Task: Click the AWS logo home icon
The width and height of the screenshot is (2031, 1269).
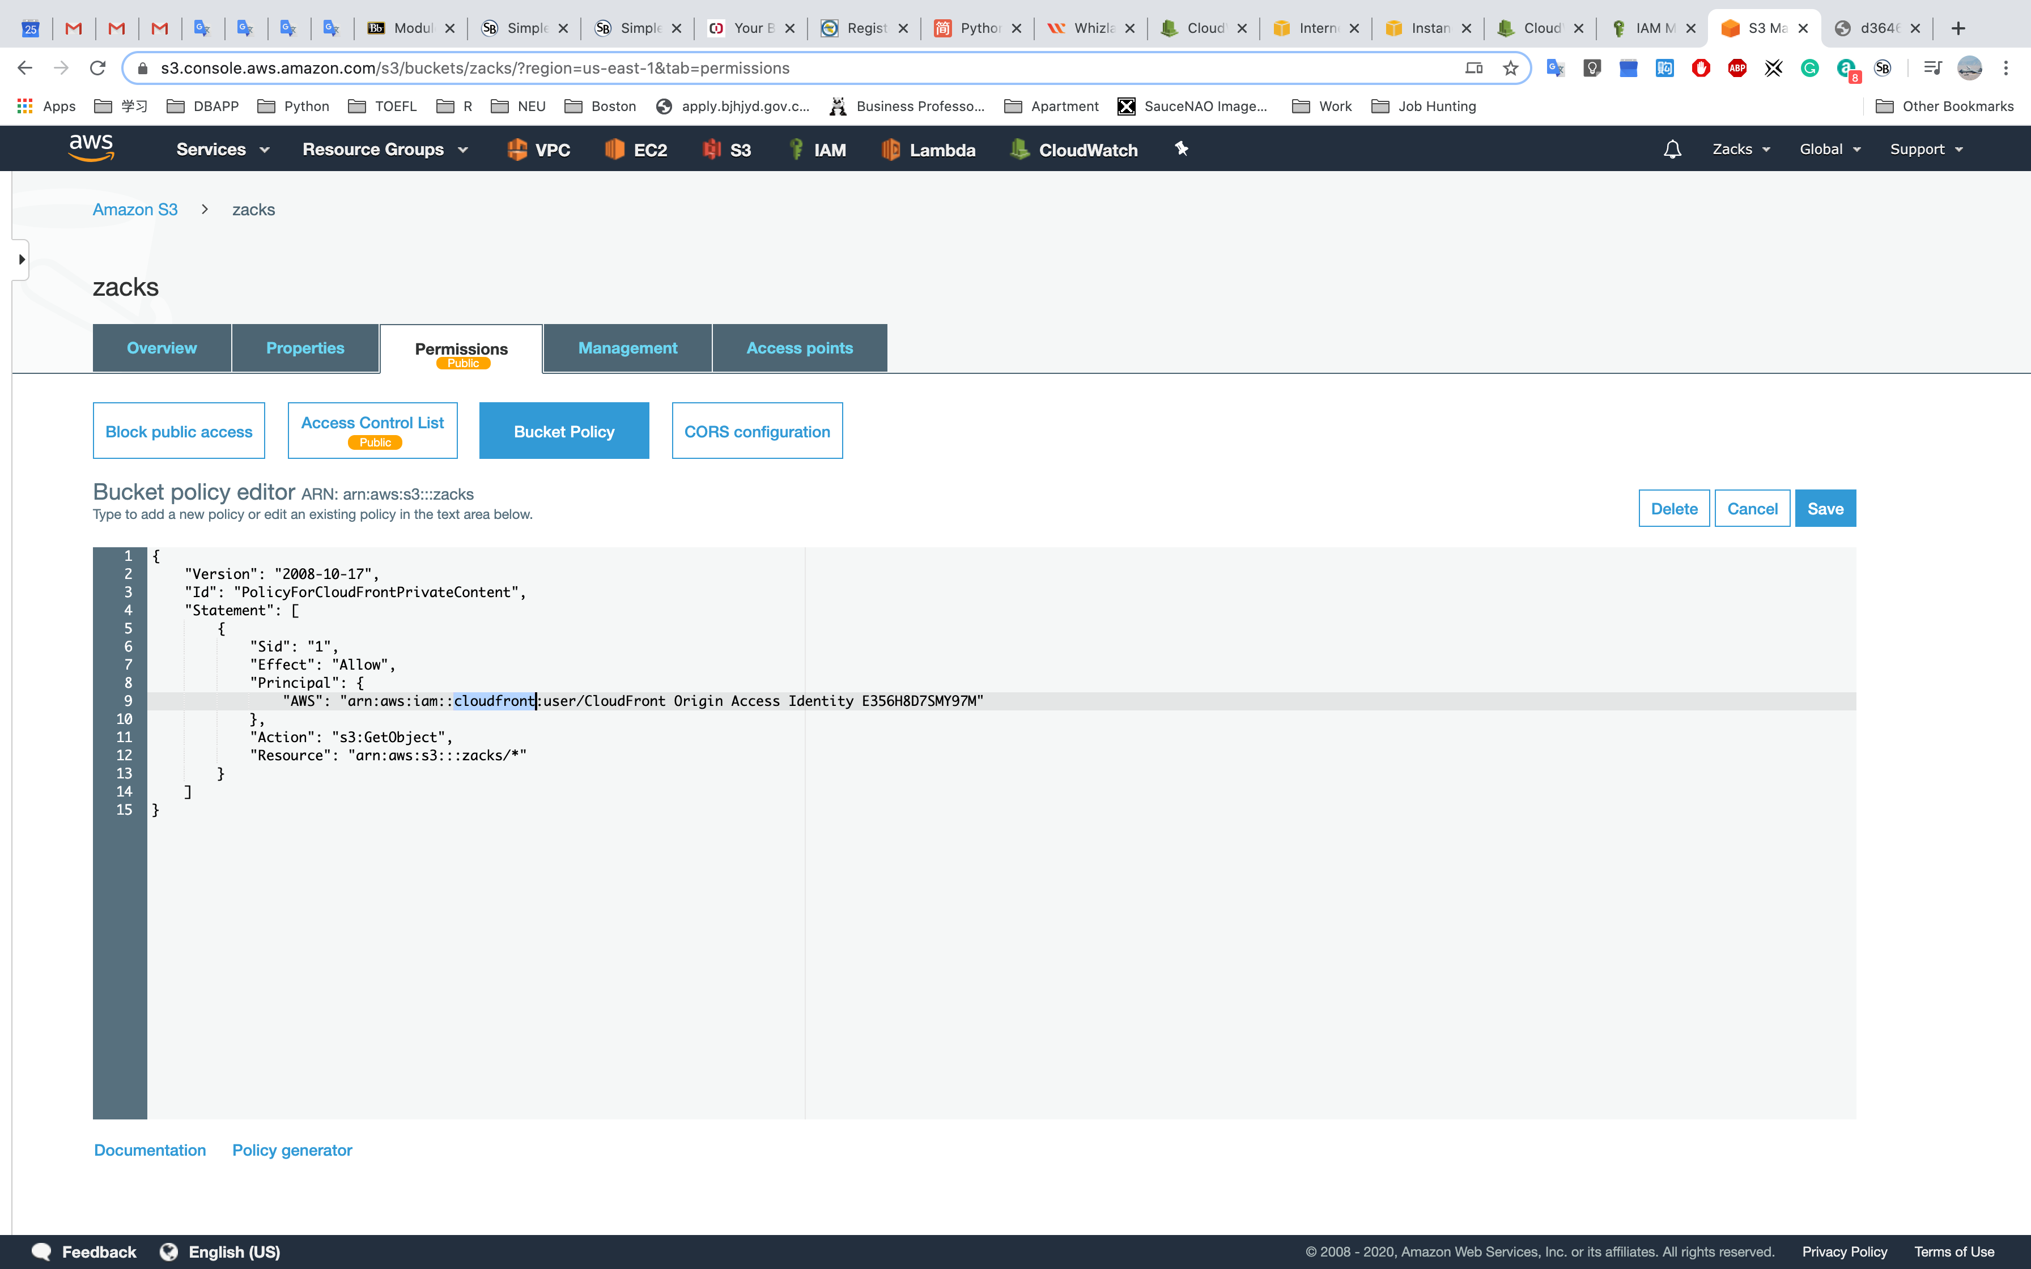Action: pos(91,148)
